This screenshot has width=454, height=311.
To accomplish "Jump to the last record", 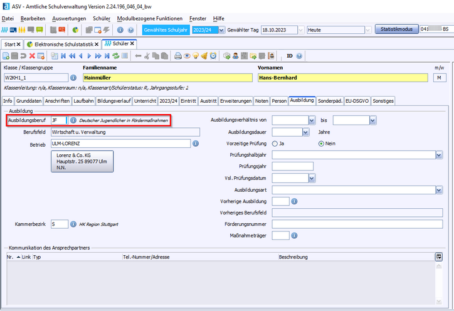I will (107, 56).
